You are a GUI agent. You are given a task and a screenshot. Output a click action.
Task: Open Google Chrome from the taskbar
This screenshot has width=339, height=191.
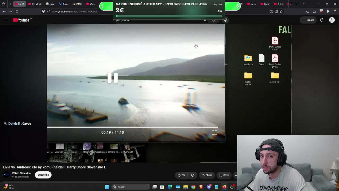193,187
